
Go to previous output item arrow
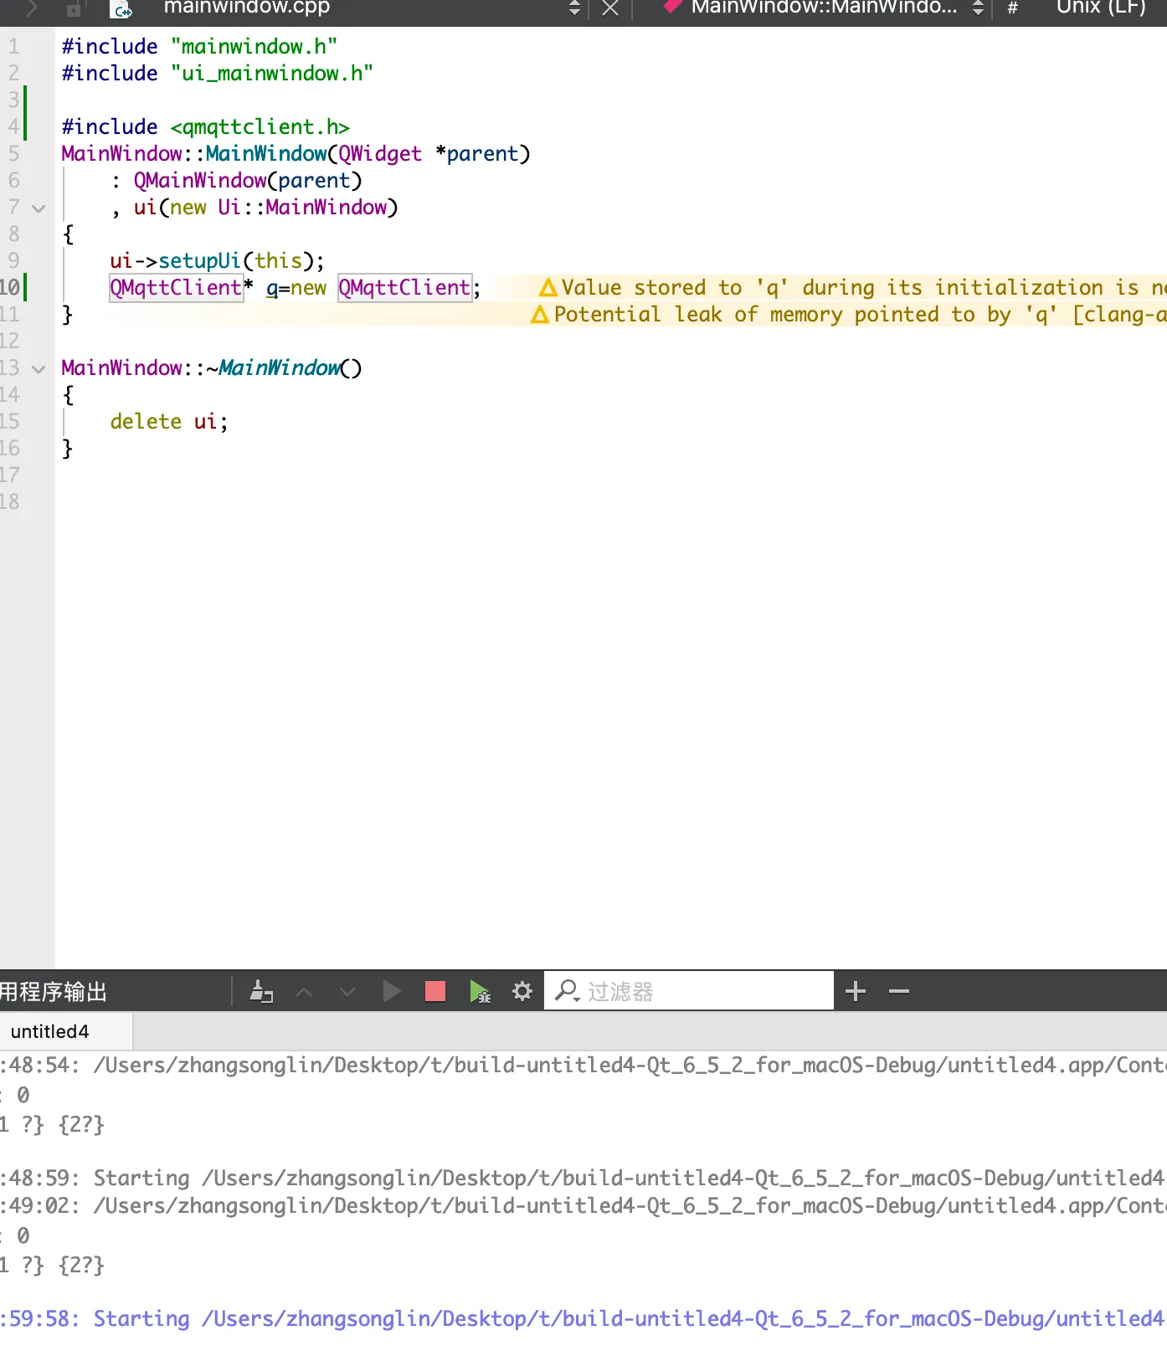pos(304,992)
